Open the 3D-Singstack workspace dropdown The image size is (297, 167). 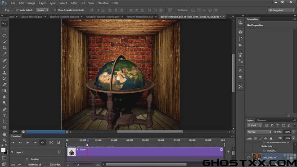pyautogui.click(x=281, y=10)
